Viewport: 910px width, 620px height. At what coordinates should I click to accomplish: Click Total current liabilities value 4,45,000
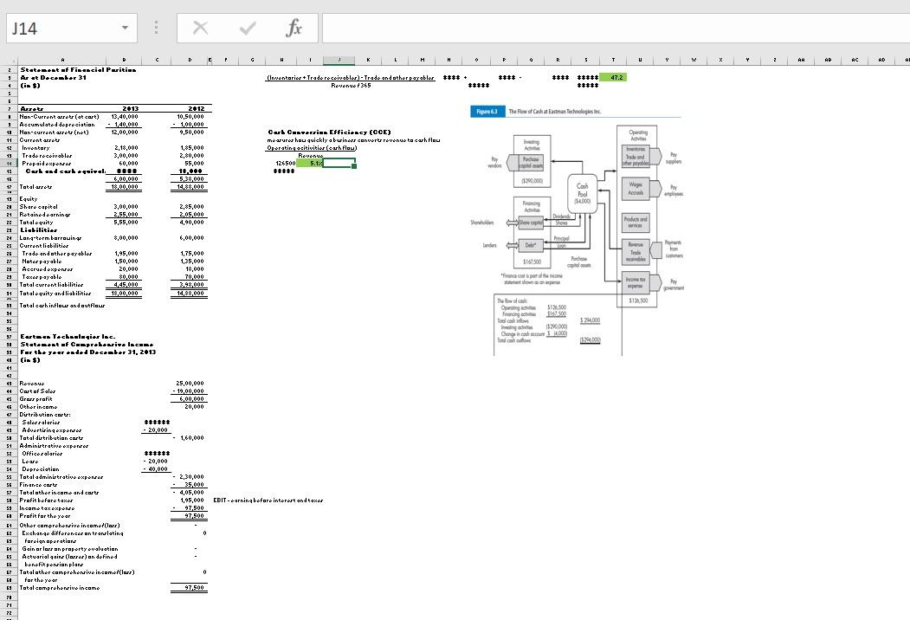coord(126,285)
